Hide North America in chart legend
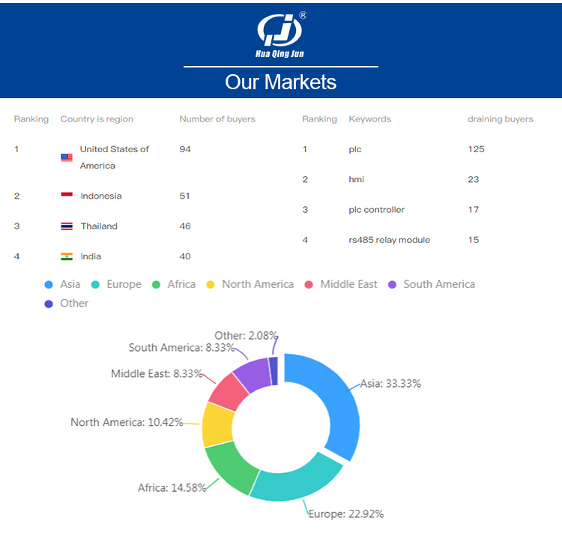 click(x=250, y=284)
